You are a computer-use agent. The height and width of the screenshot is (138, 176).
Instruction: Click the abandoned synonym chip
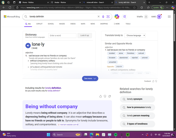[124, 58]
